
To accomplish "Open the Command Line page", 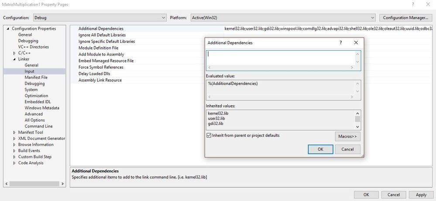I will coord(38,126).
